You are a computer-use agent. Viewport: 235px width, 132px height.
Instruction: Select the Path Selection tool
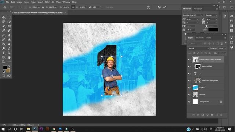(9, 53)
